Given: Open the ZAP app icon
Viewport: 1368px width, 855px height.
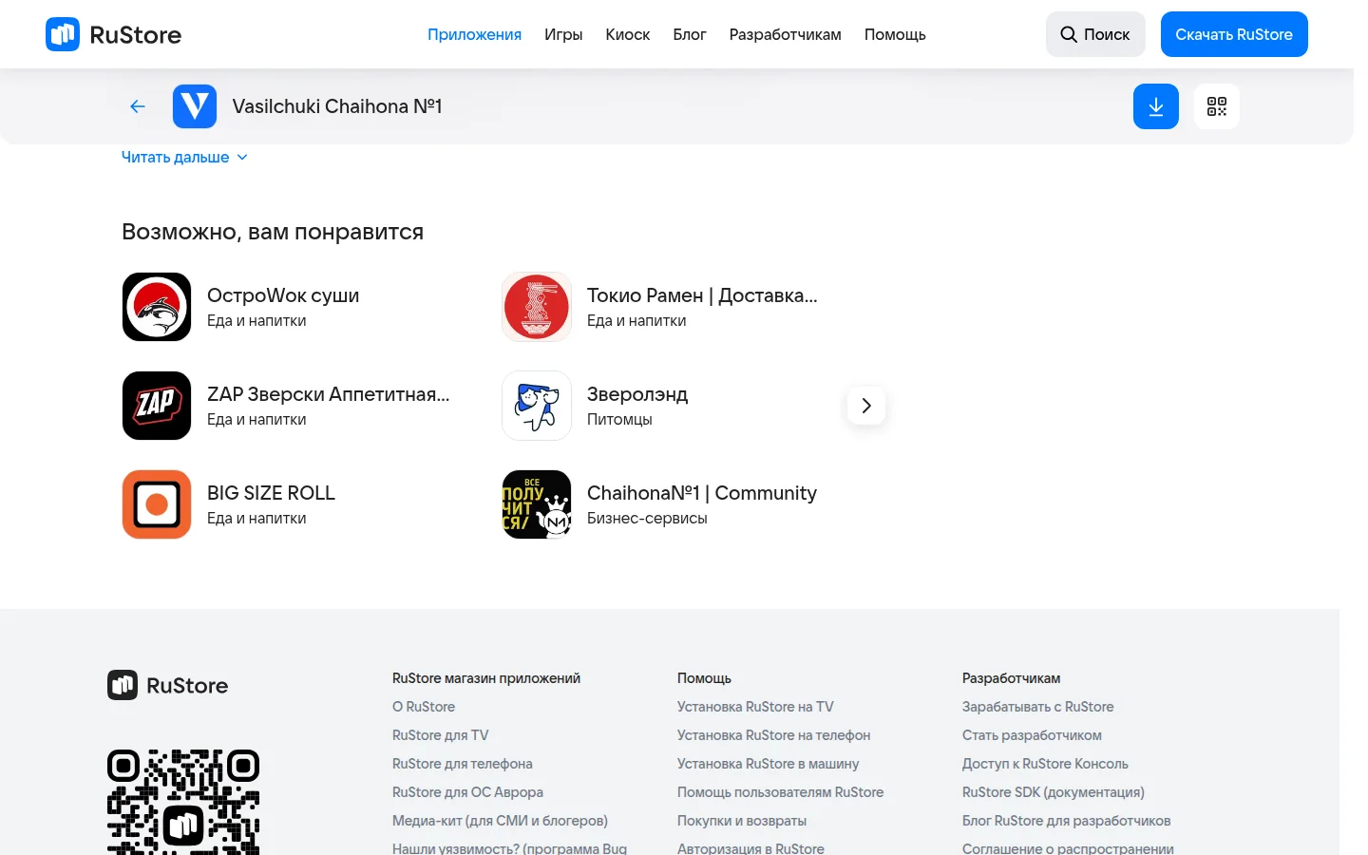Looking at the screenshot, I should pyautogui.click(x=157, y=406).
